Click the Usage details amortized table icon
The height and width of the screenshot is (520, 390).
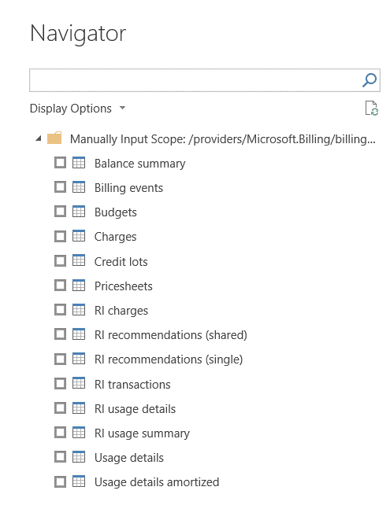(79, 481)
